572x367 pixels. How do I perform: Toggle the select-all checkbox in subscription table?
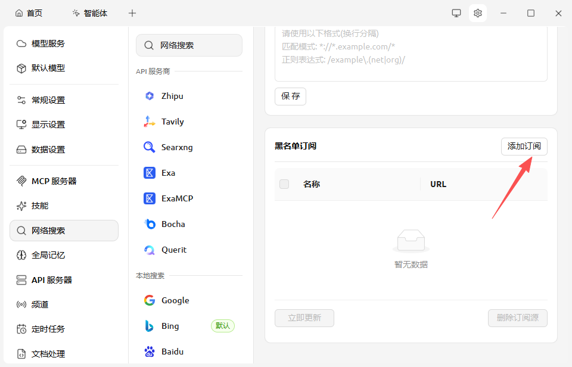284,184
